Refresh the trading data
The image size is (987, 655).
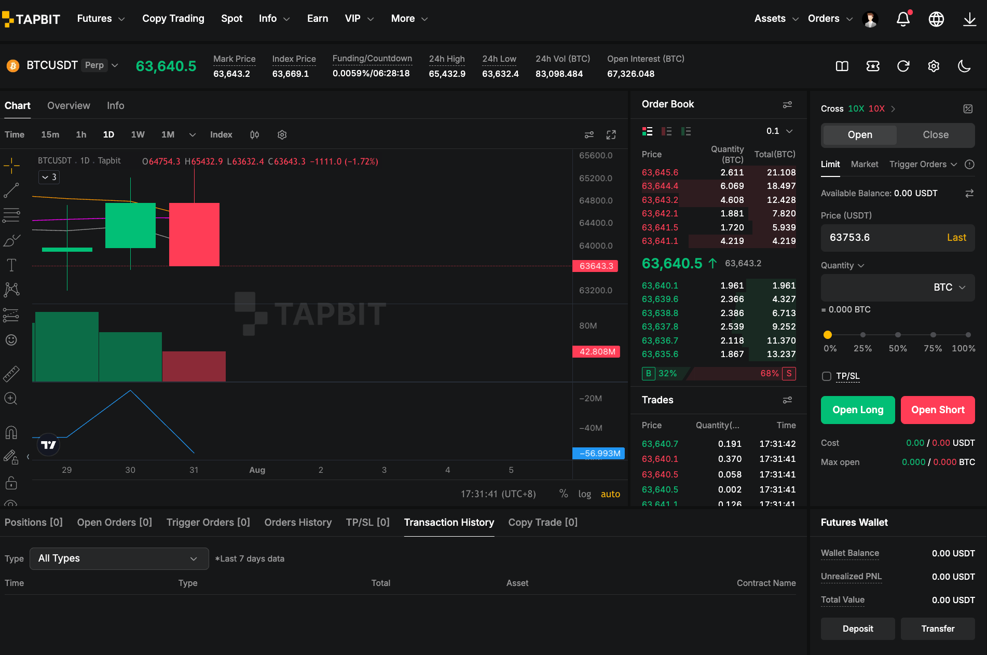coord(903,66)
